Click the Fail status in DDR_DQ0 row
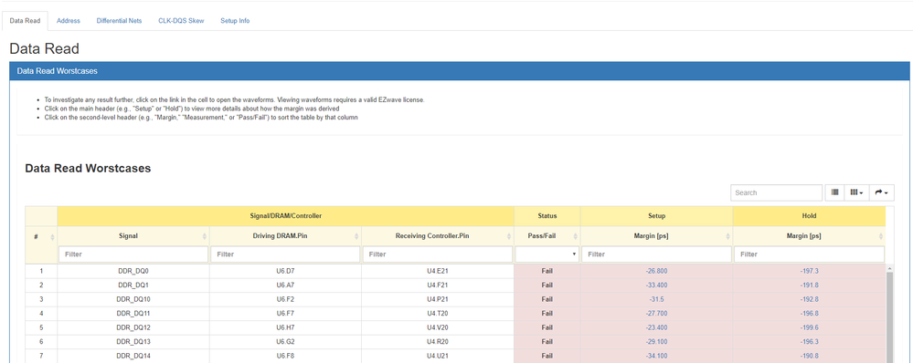The width and height of the screenshot is (913, 363). click(547, 271)
